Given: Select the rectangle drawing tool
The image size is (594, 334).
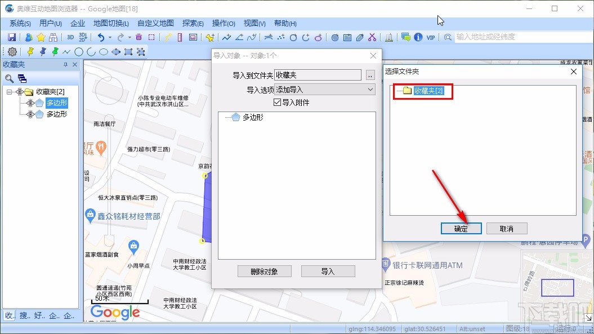Looking at the screenshot, I should (x=128, y=52).
